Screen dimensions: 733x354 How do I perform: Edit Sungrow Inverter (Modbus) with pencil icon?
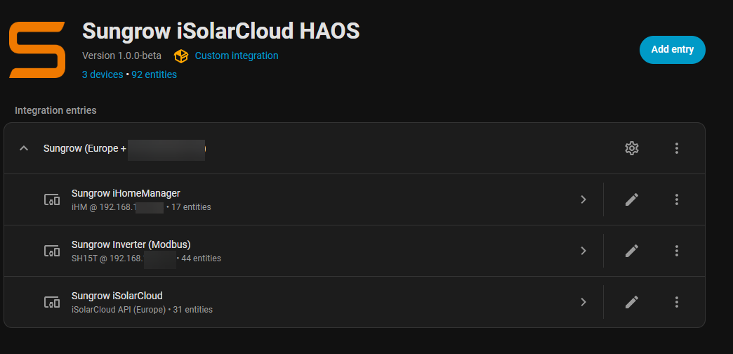coord(632,251)
